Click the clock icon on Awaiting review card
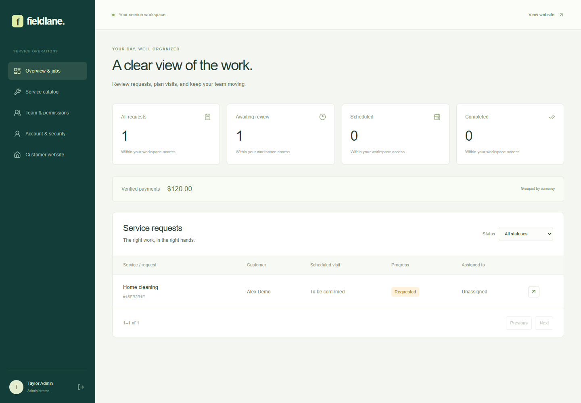This screenshot has height=403, width=581. coord(322,117)
